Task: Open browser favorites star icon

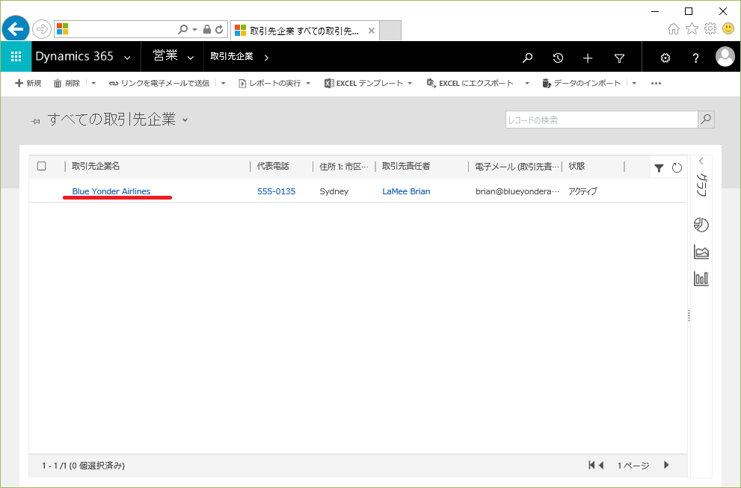Action: [692, 29]
